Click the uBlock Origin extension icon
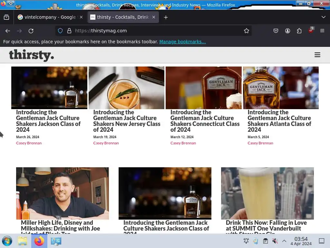The height and width of the screenshot is (248, 330). point(311,30)
